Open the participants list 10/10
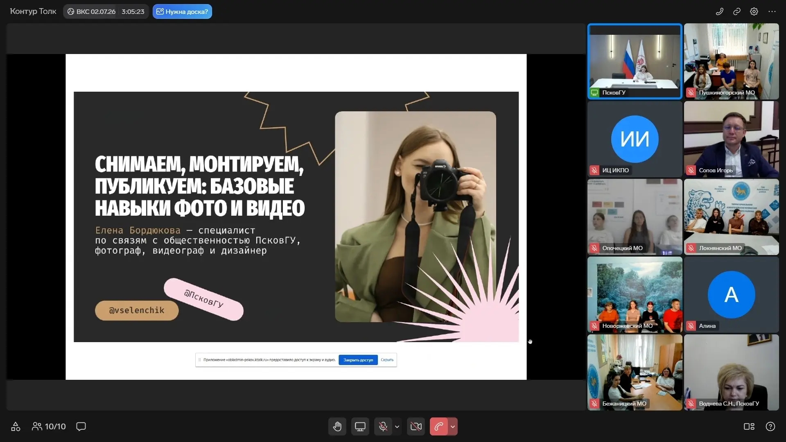This screenshot has height=442, width=786. 49,426
